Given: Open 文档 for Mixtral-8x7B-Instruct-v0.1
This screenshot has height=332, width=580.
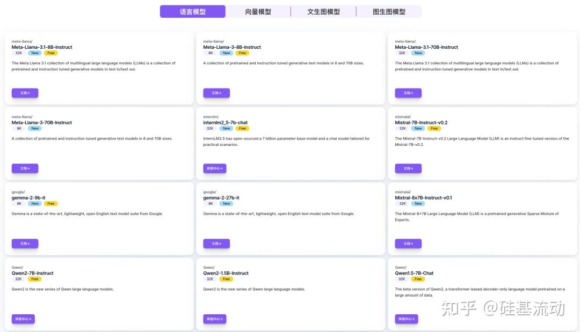Looking at the screenshot, I should (x=408, y=243).
